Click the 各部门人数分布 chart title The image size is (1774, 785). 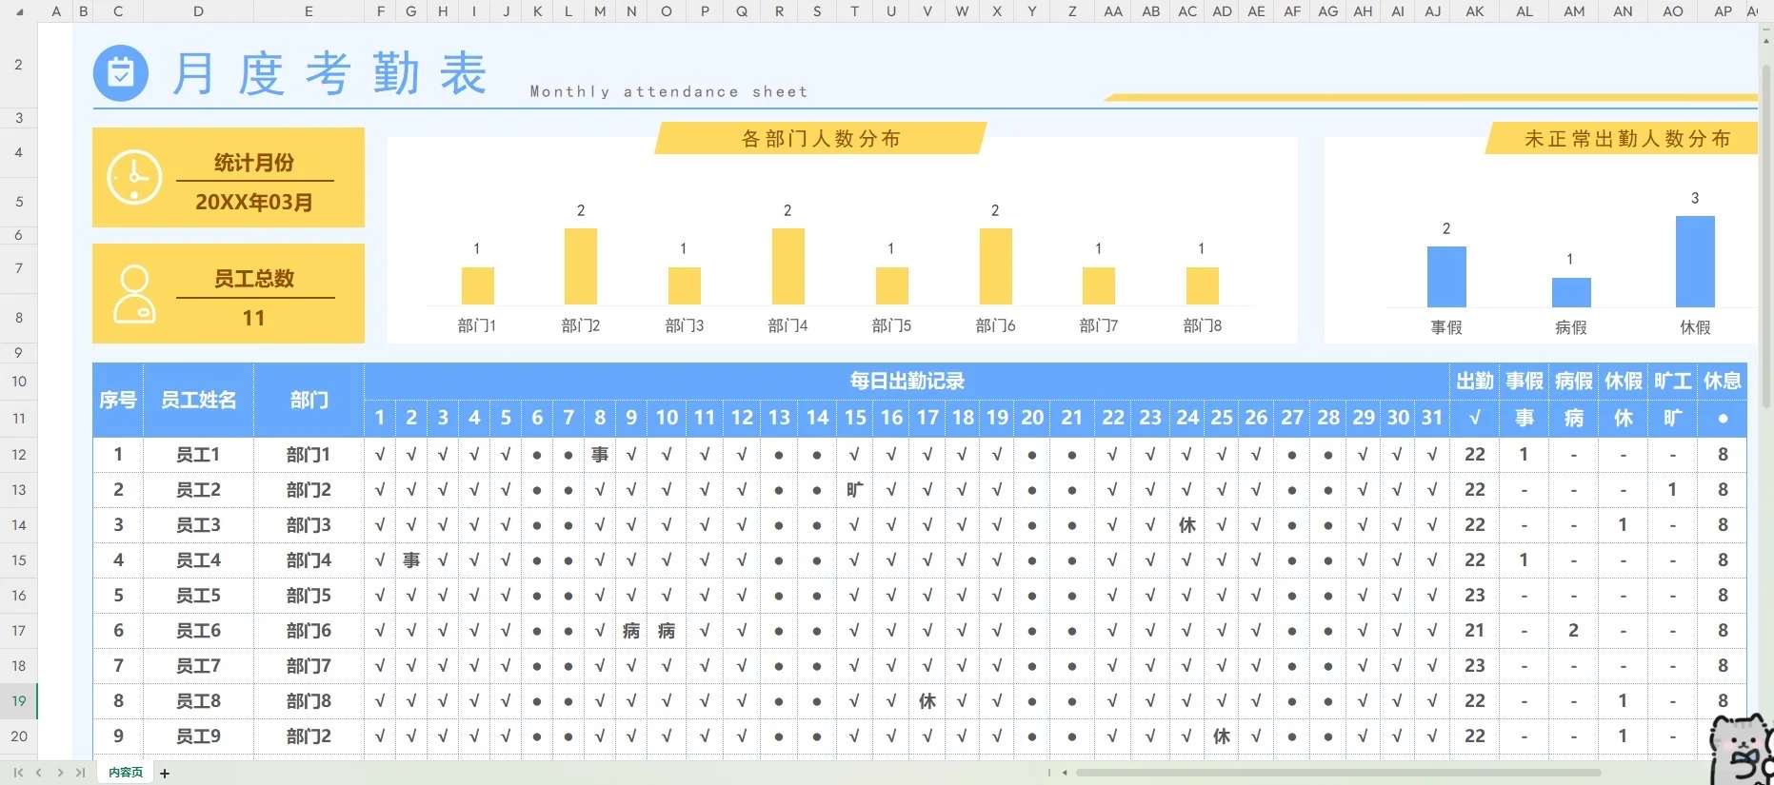(821, 139)
